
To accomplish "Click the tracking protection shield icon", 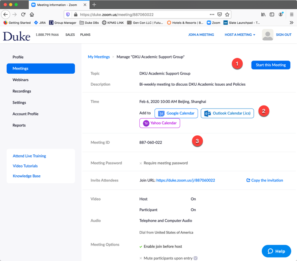I will (x=68, y=15).
